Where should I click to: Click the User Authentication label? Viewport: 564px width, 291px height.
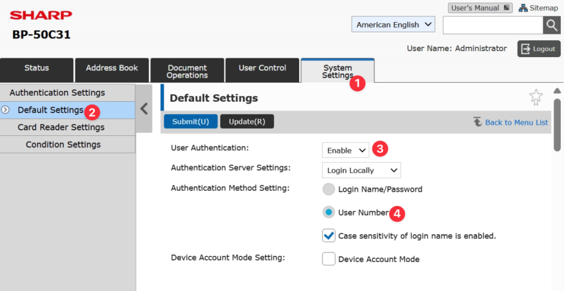point(210,147)
